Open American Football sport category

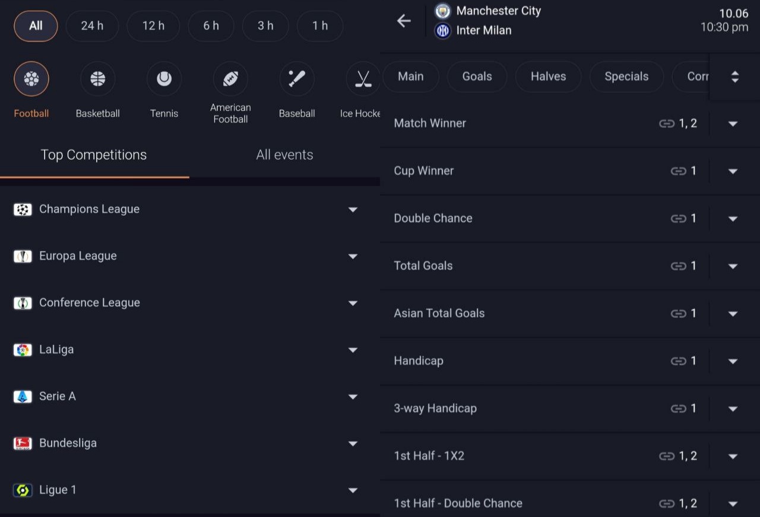[230, 79]
